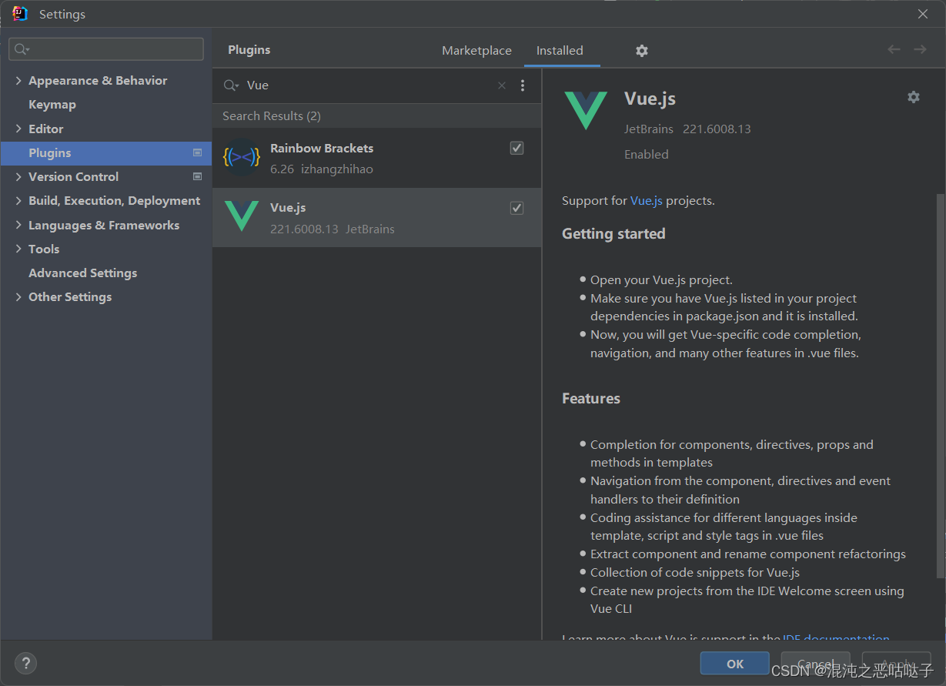Click the project-level icon beside Plugins
Screen dimensions: 946x686
click(x=197, y=152)
